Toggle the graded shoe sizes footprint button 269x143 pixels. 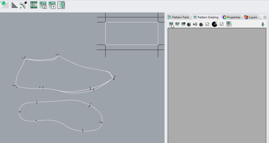(x=61, y=5)
